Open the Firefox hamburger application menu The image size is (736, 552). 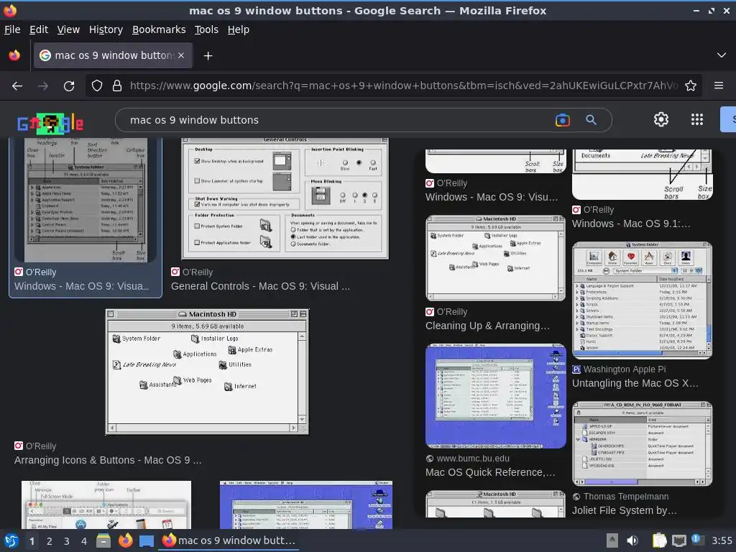click(x=719, y=86)
